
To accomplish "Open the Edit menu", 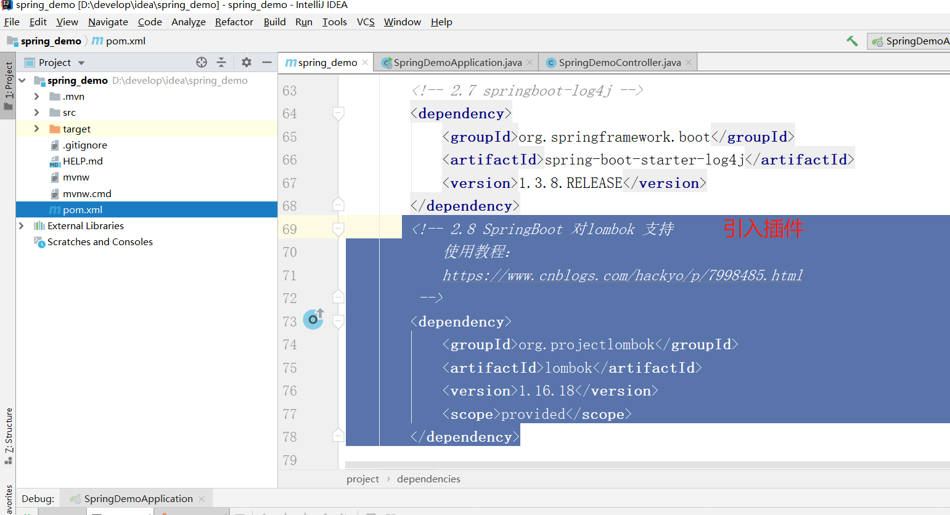I will point(38,22).
